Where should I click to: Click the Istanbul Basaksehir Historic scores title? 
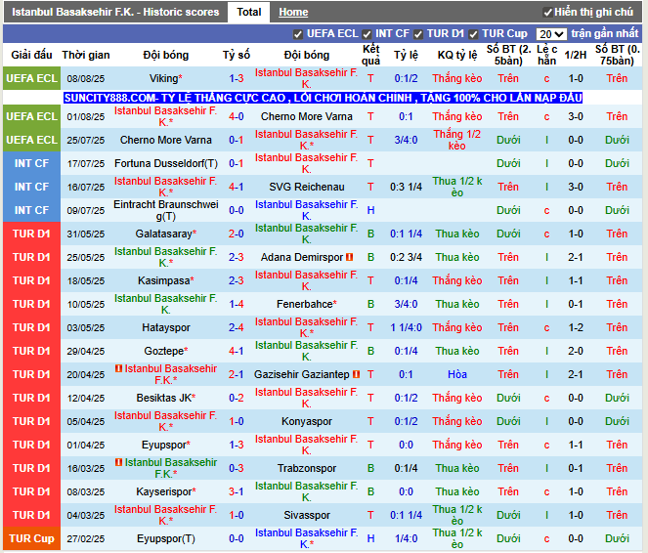pyautogui.click(x=115, y=12)
